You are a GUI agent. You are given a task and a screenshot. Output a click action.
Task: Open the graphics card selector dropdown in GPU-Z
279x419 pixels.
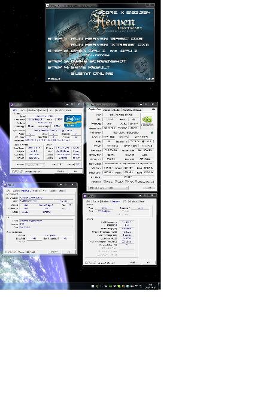[108, 188]
